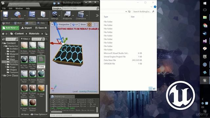210x118 pixels.
Task: Click the Content Browser lock icon
Action: (x=46, y=34)
